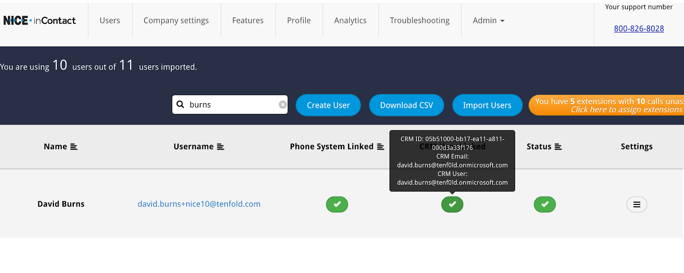Screen dimensions: 684x273
Task: Click the Import Users button
Action: click(x=487, y=105)
